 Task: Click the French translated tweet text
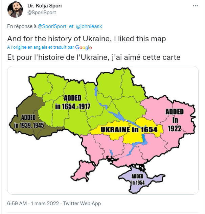click(94, 57)
